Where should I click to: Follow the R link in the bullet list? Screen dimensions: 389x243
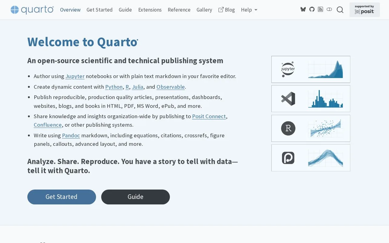[x=127, y=87]
